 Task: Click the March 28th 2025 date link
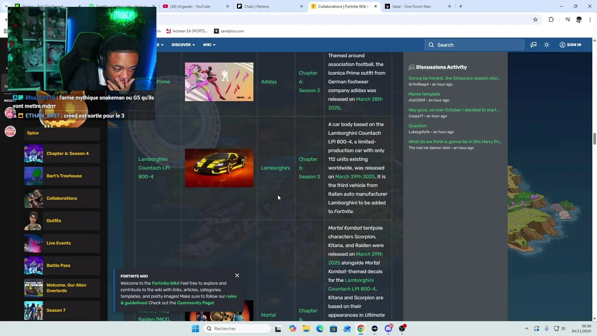355,103
